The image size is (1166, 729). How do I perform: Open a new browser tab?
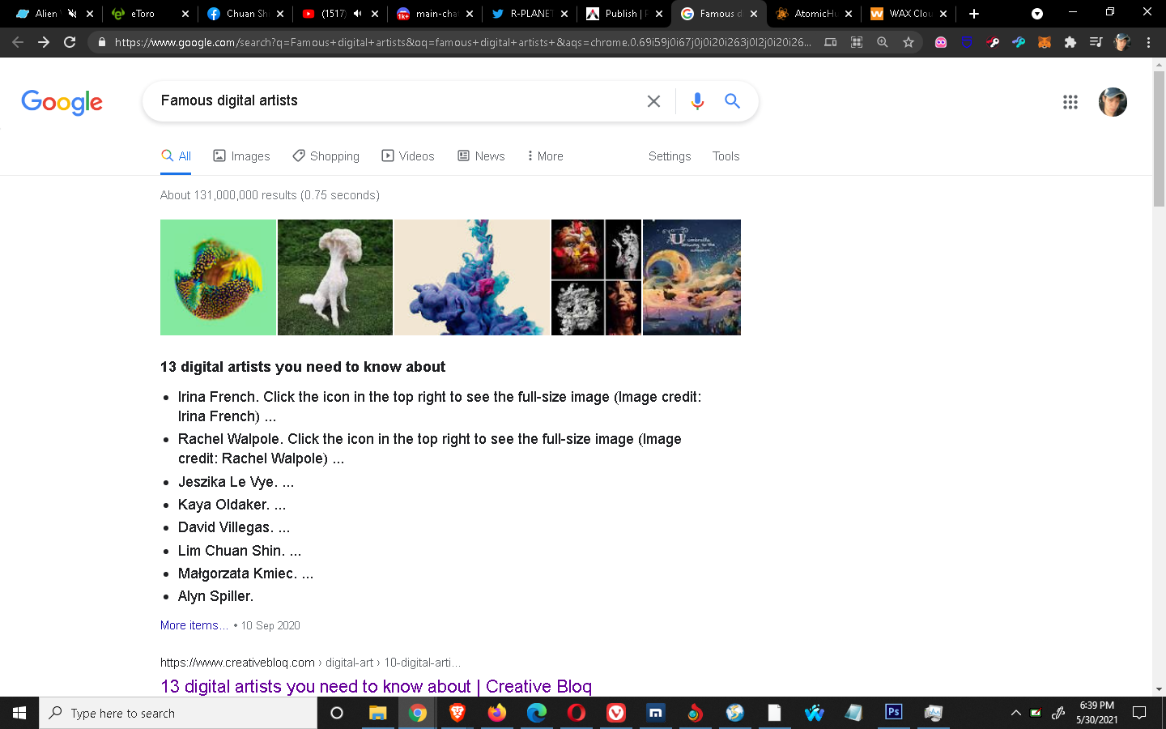974,14
